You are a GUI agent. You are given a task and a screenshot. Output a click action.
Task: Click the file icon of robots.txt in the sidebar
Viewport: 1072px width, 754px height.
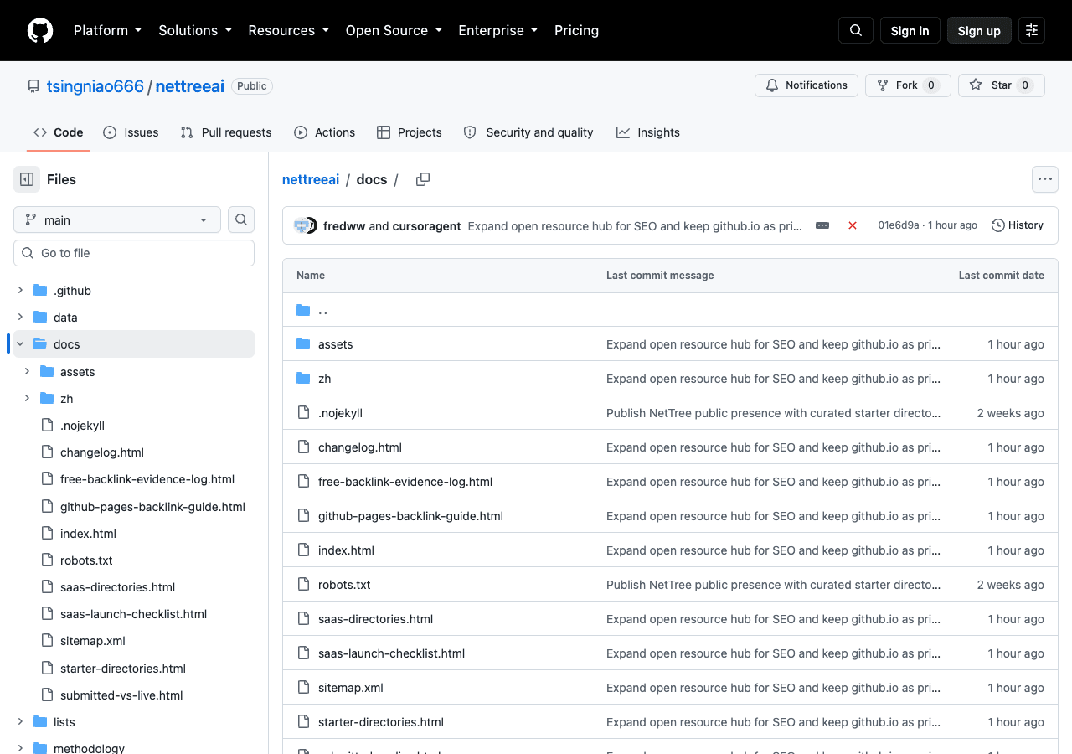[x=47, y=560]
